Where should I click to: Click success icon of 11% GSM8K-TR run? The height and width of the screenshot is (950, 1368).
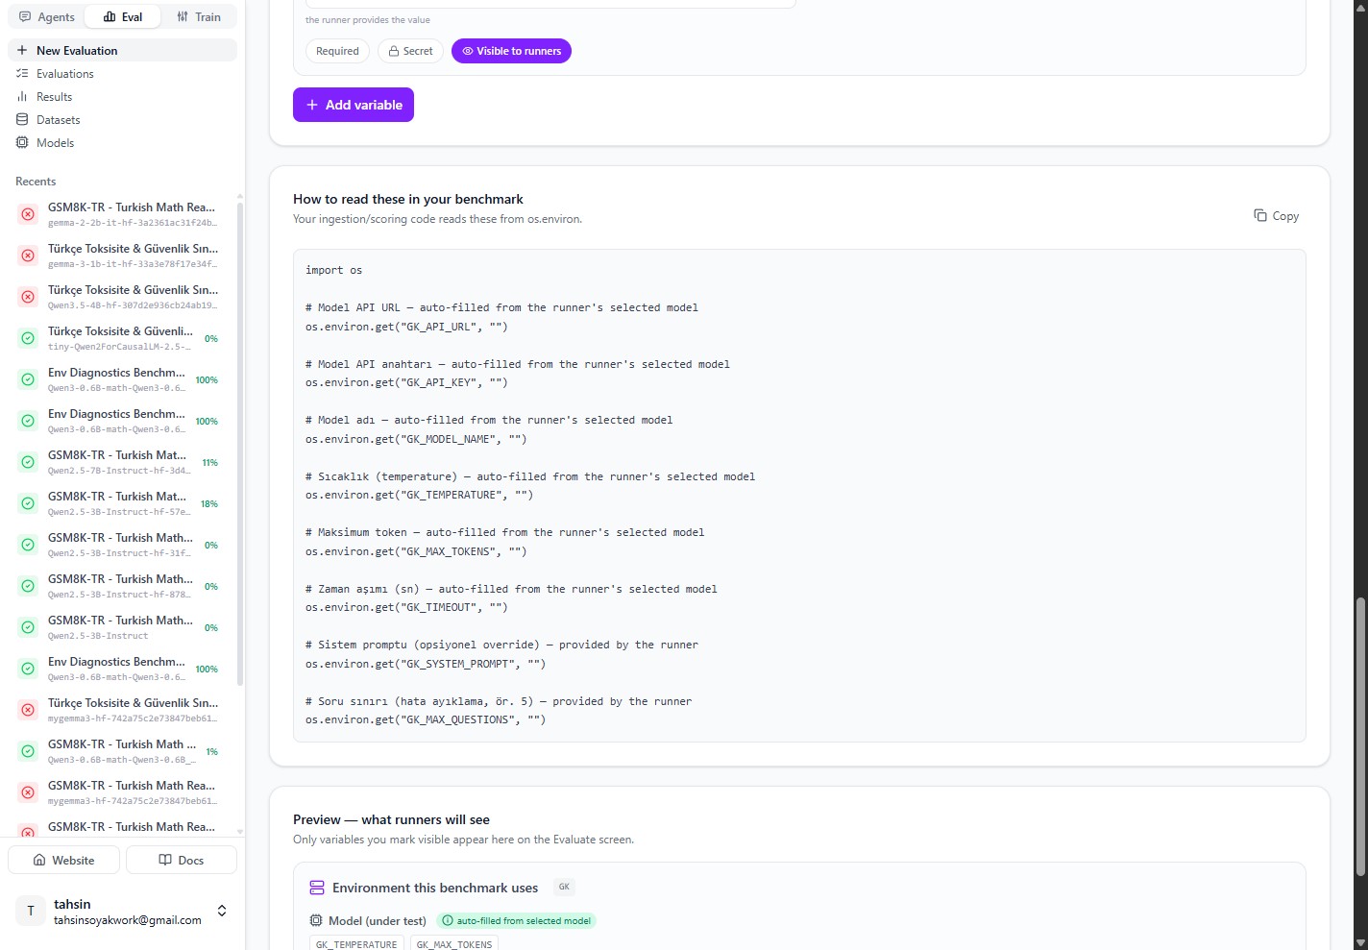click(28, 462)
